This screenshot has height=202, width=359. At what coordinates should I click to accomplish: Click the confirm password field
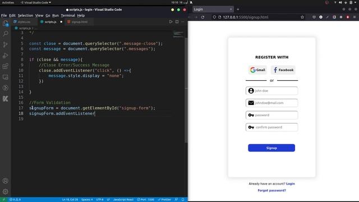[x=271, y=127]
